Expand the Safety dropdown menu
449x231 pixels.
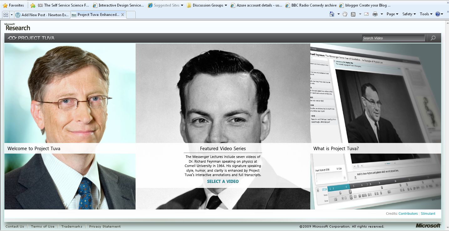(x=409, y=14)
